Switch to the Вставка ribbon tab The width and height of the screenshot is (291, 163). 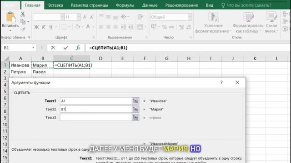click(55, 5)
